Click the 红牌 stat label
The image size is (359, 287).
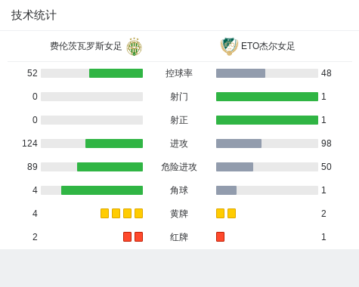[179, 237]
